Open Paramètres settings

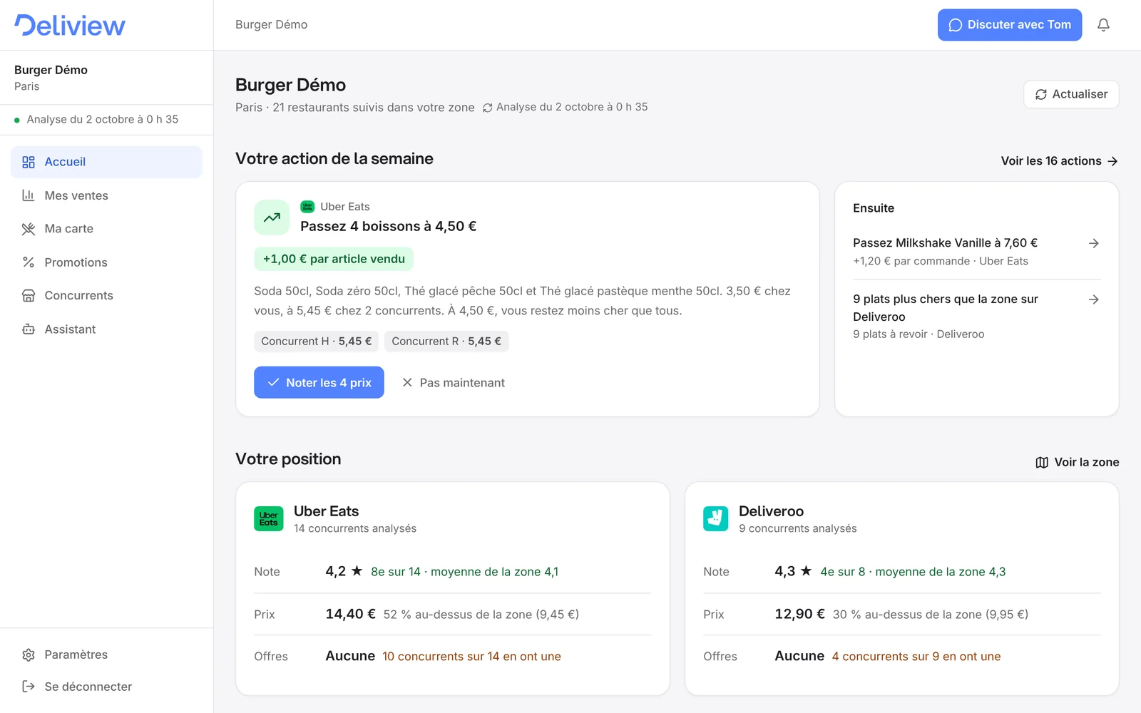click(106, 655)
